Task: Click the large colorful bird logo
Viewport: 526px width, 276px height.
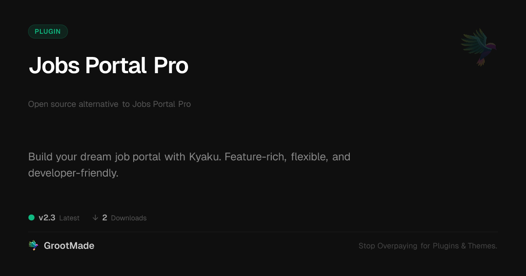Action: click(x=479, y=47)
